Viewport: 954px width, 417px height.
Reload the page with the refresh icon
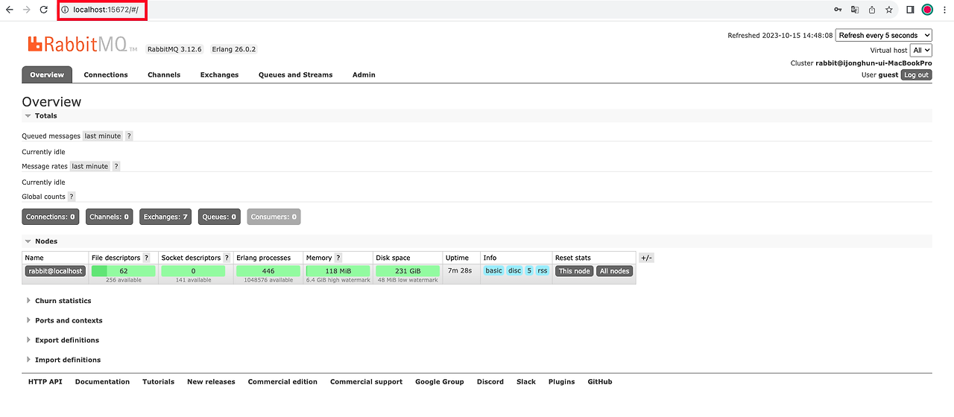pyautogui.click(x=44, y=10)
